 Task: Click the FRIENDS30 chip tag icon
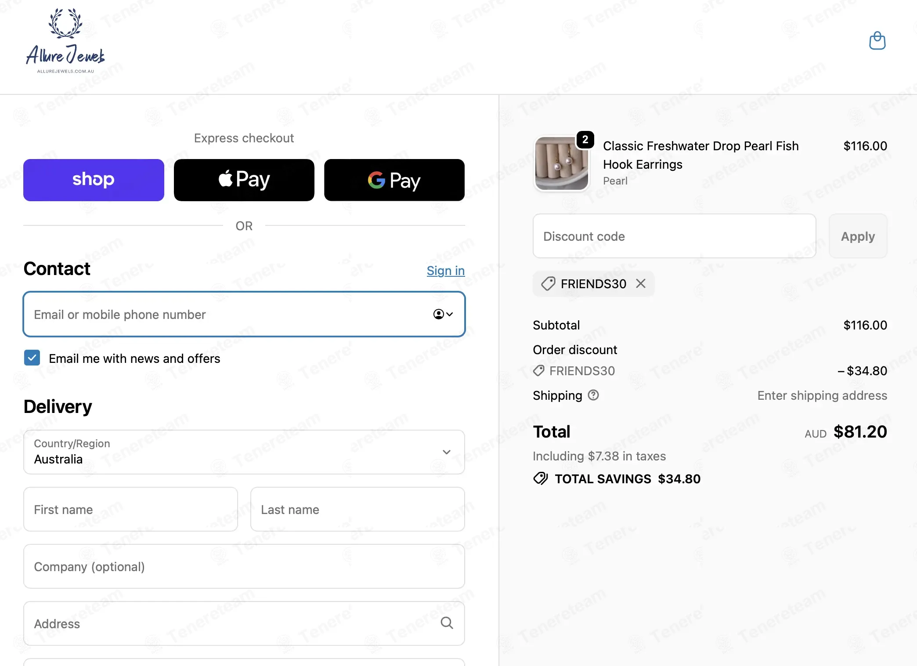548,284
